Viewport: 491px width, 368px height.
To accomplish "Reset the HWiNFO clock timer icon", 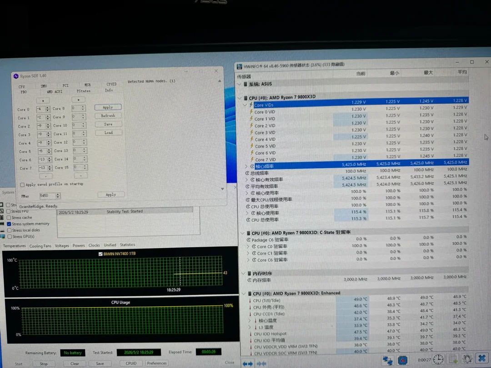I will 438,359.
